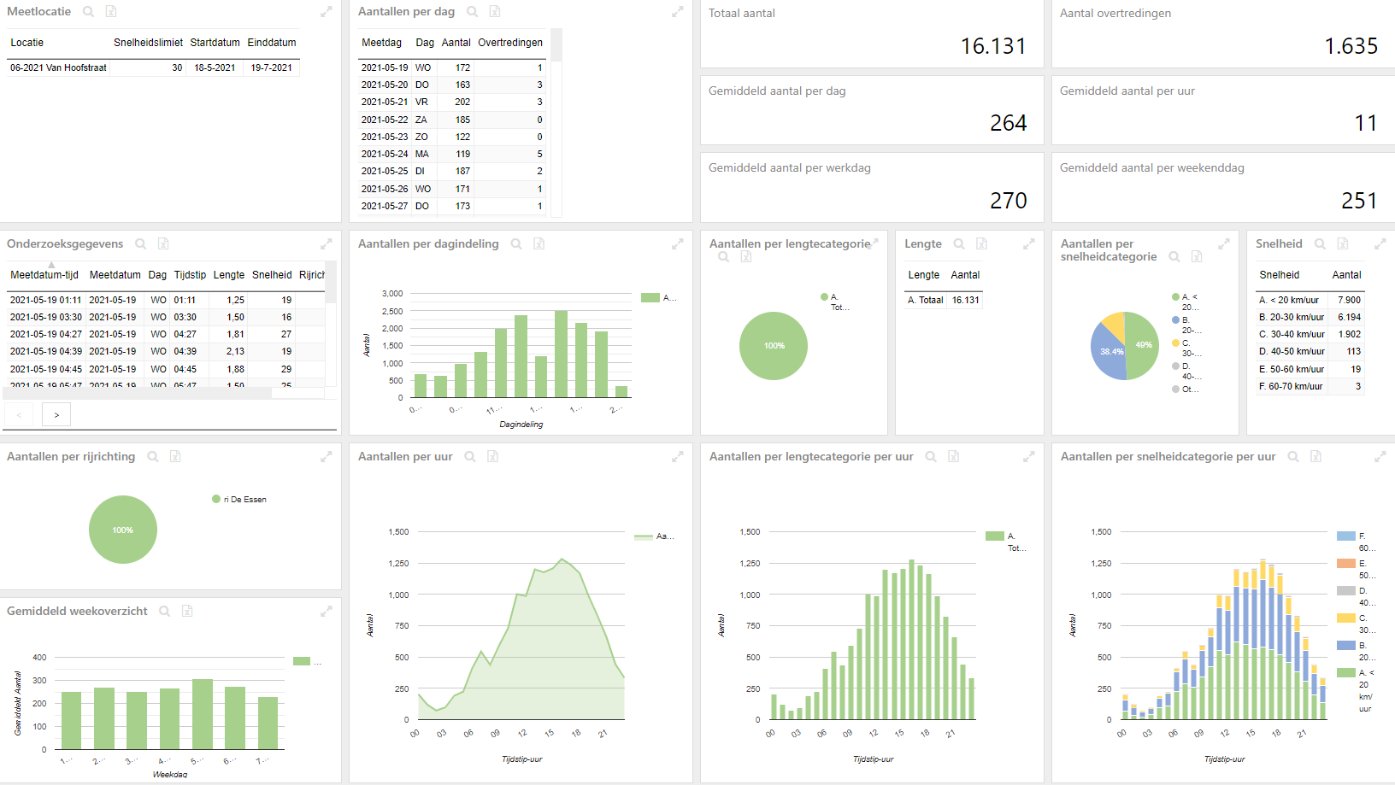Search in Aantallen per rijrichting panel

(x=152, y=457)
